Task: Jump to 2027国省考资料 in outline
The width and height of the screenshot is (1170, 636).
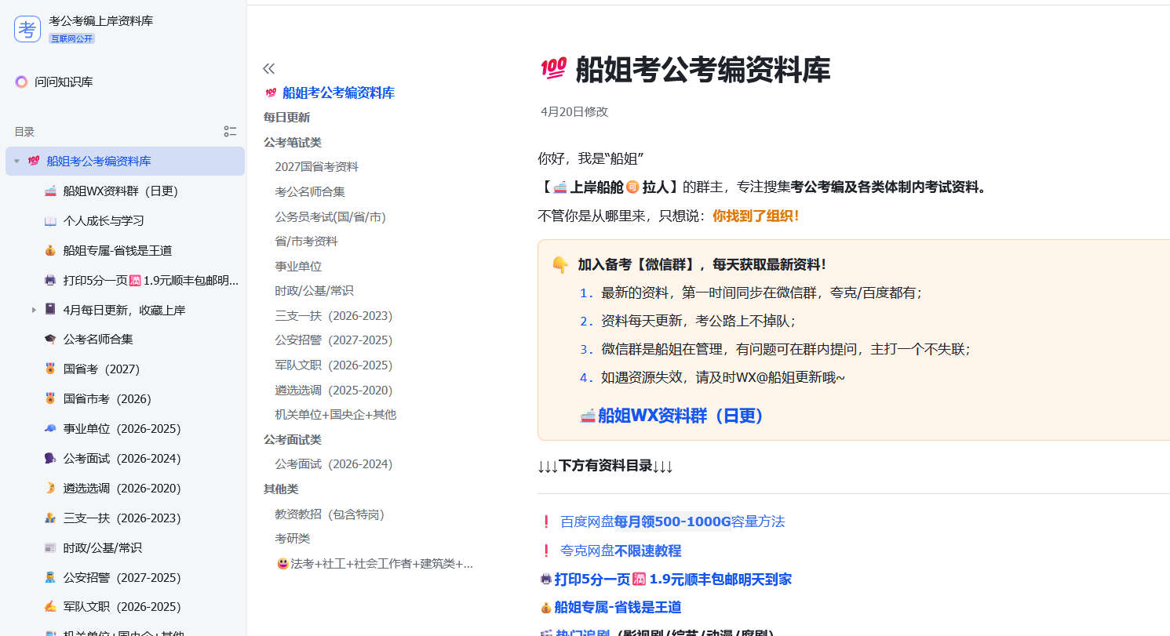Action: tap(316, 166)
